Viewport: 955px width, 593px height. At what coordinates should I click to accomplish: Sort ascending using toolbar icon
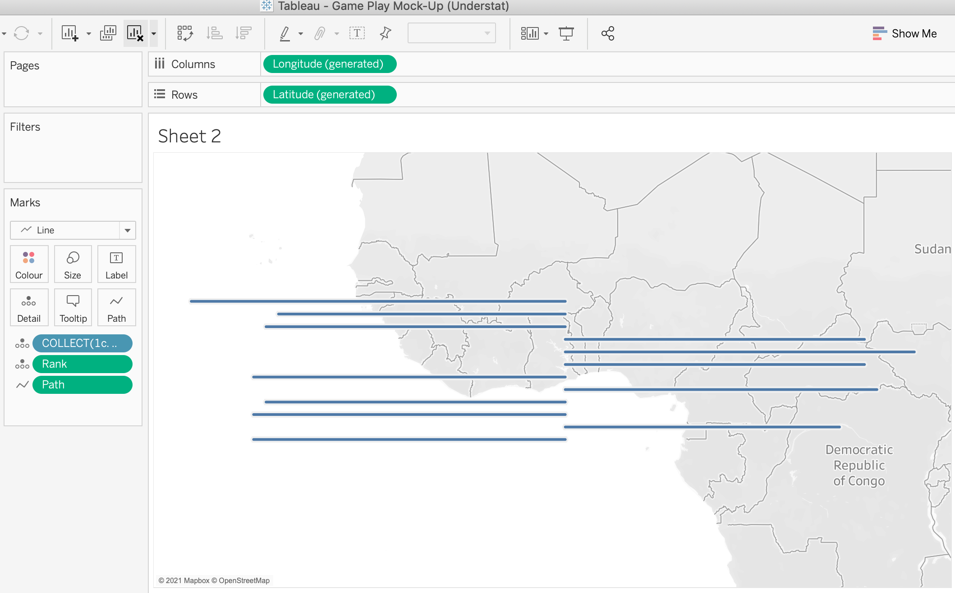[215, 33]
